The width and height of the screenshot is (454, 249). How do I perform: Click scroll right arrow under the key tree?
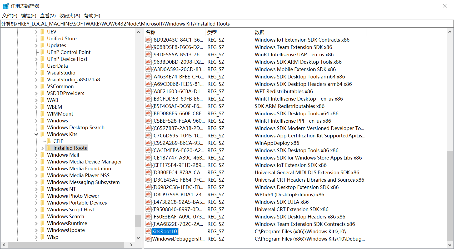click(131, 245)
